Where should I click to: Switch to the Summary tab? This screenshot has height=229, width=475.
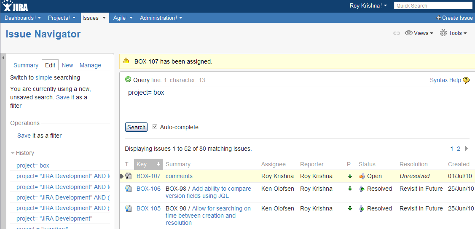(x=26, y=65)
